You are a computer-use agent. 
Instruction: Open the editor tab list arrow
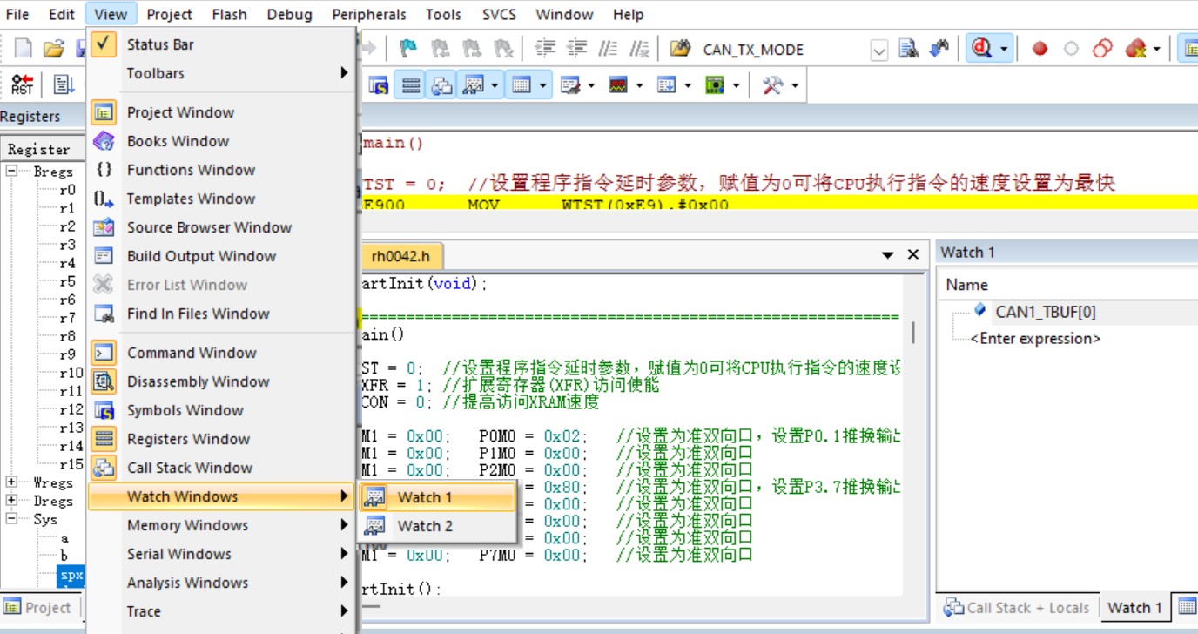coord(888,255)
